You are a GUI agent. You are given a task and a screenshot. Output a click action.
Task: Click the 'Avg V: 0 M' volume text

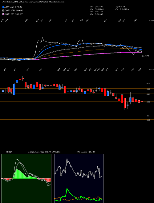[120, 7]
